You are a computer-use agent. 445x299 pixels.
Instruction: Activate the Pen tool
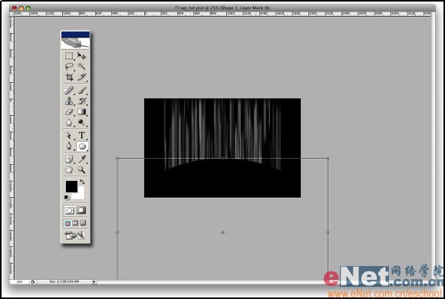click(69, 146)
